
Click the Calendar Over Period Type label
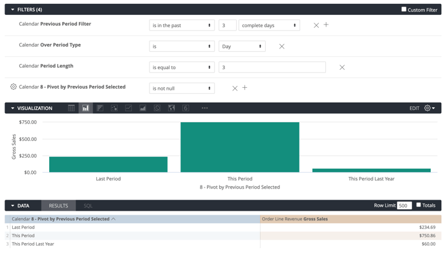[50, 45]
